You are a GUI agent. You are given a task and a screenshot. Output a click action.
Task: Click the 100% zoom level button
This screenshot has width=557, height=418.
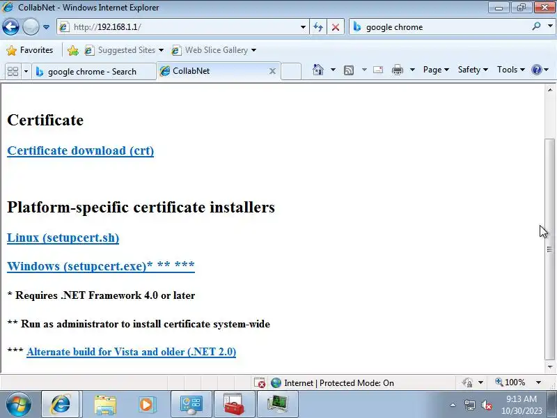pos(510,382)
